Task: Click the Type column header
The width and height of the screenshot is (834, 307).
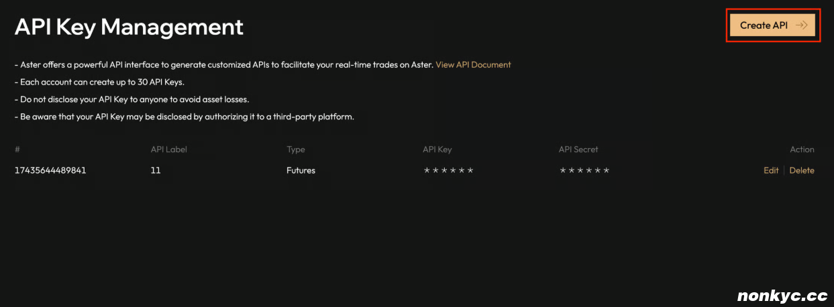Action: [296, 149]
